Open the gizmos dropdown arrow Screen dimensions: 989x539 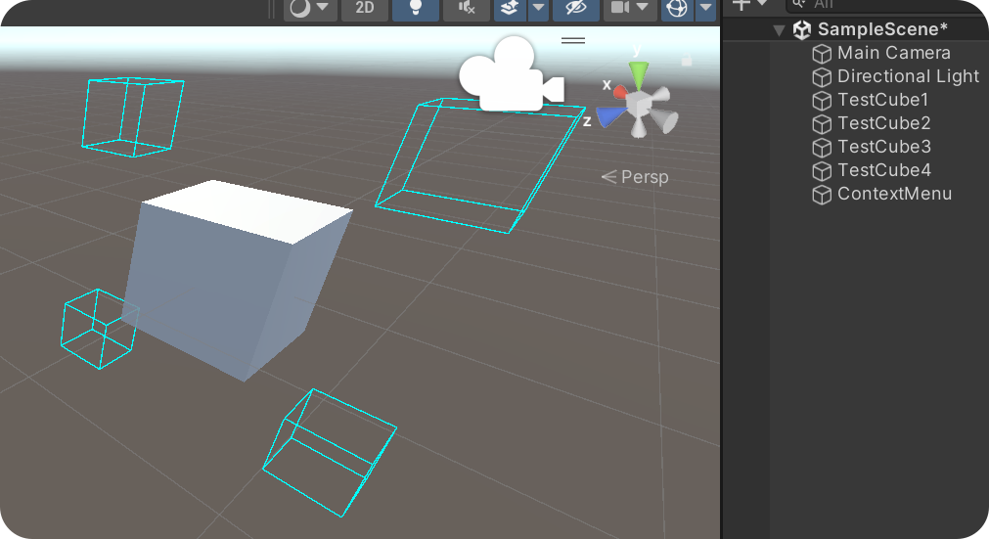(x=705, y=8)
